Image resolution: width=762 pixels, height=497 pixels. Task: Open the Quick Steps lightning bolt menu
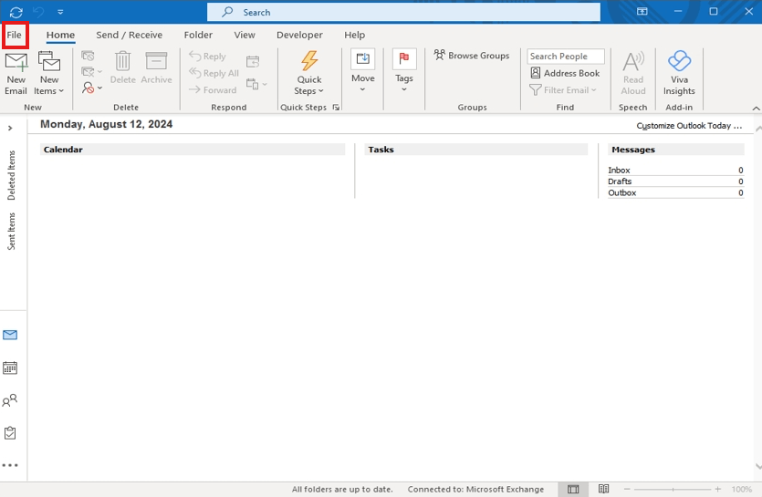tap(309, 73)
